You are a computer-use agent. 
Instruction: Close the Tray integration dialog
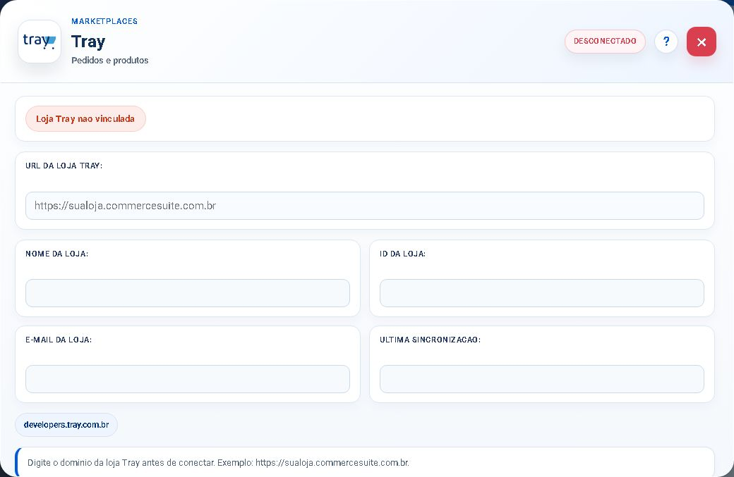click(x=702, y=42)
